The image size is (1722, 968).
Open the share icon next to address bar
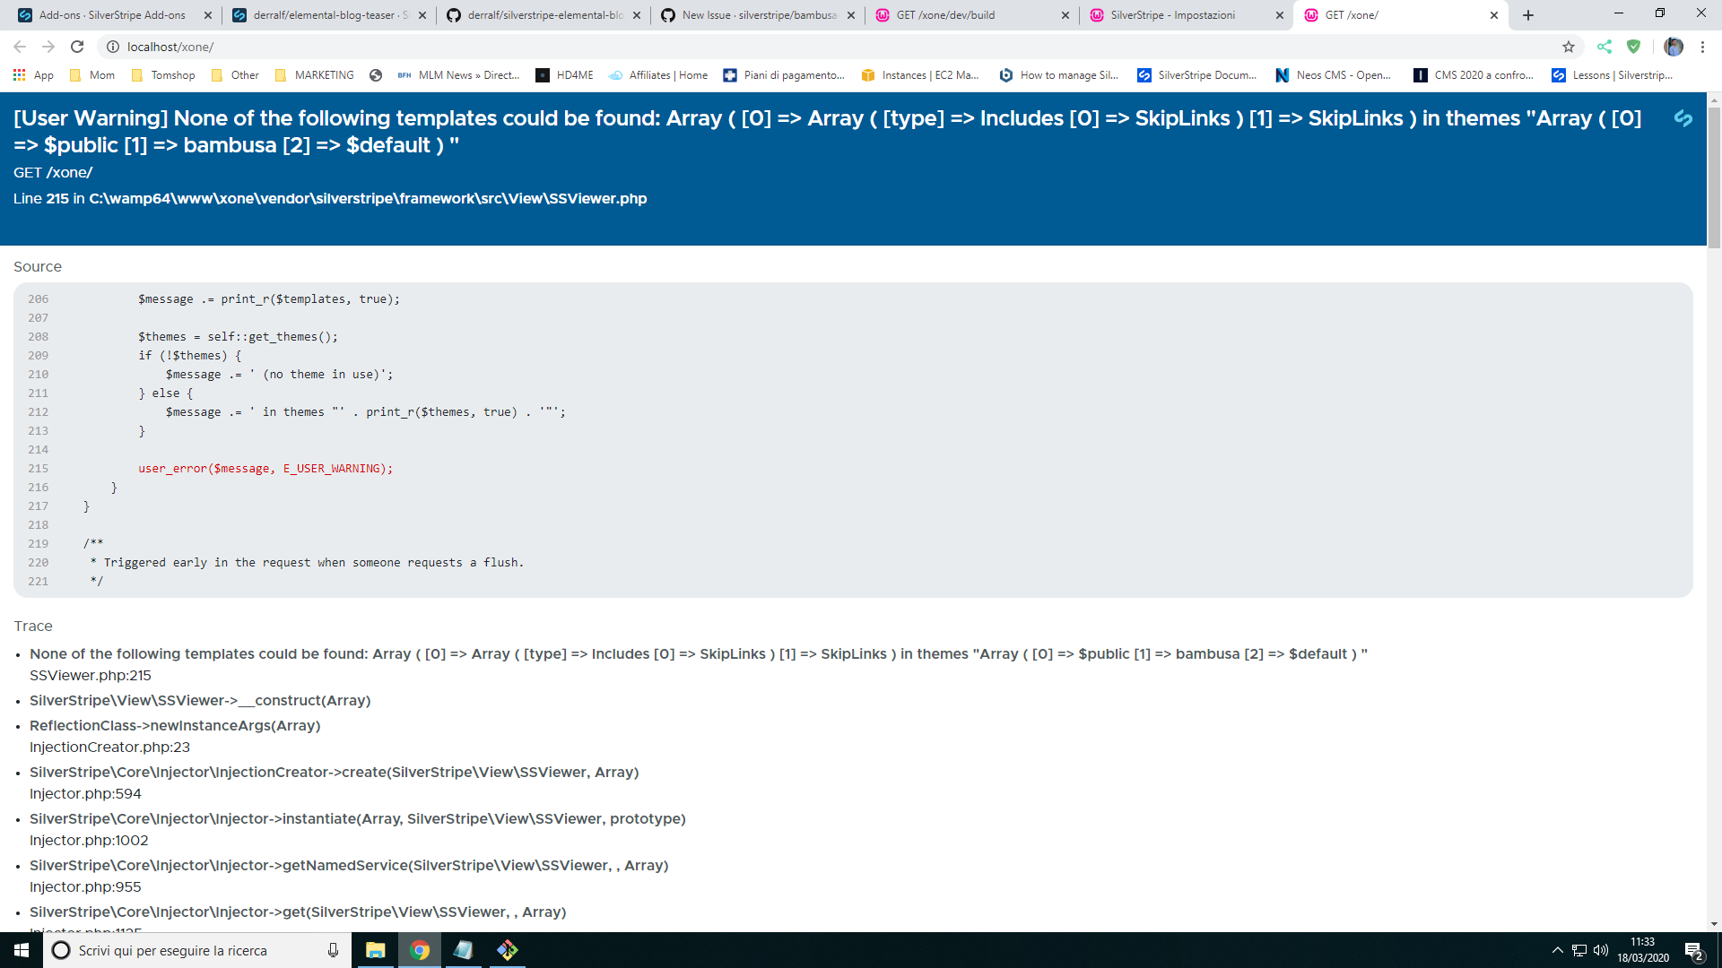pyautogui.click(x=1605, y=47)
